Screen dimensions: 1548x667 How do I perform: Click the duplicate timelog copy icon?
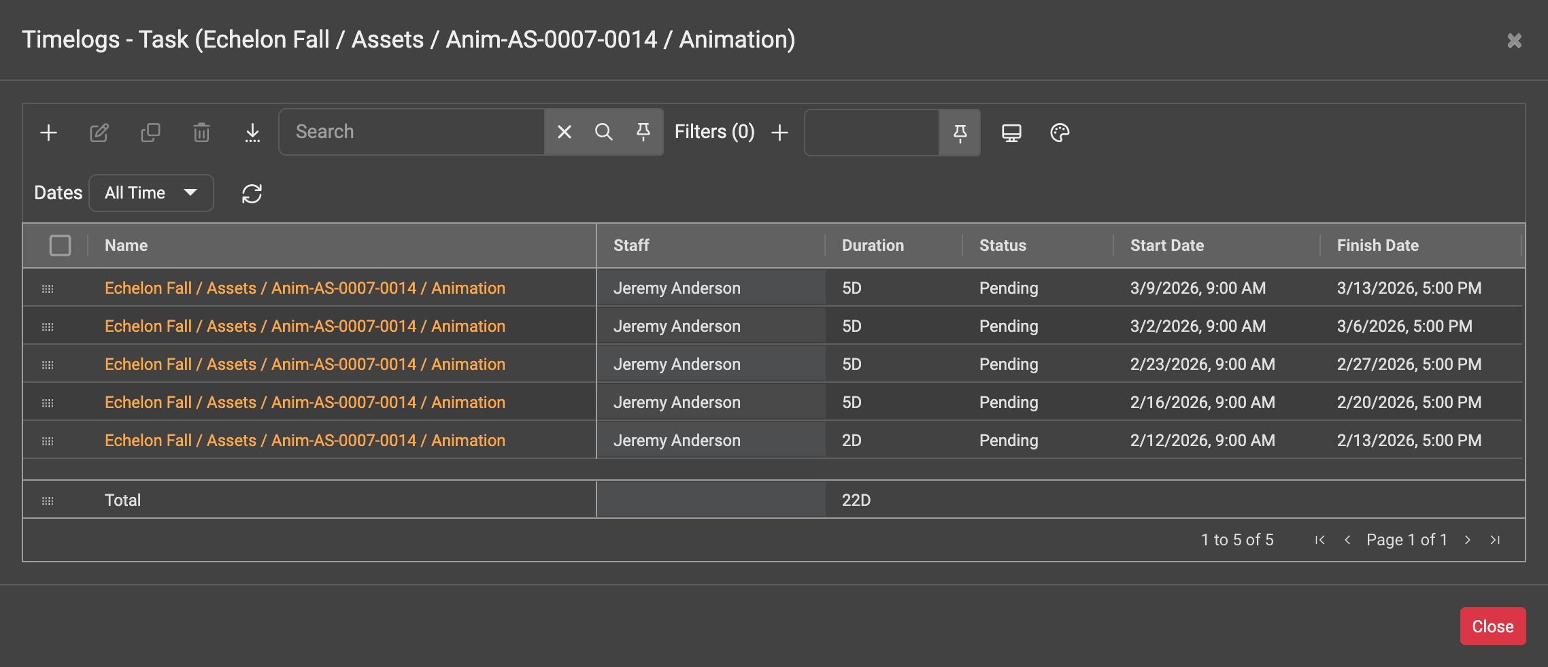point(150,133)
